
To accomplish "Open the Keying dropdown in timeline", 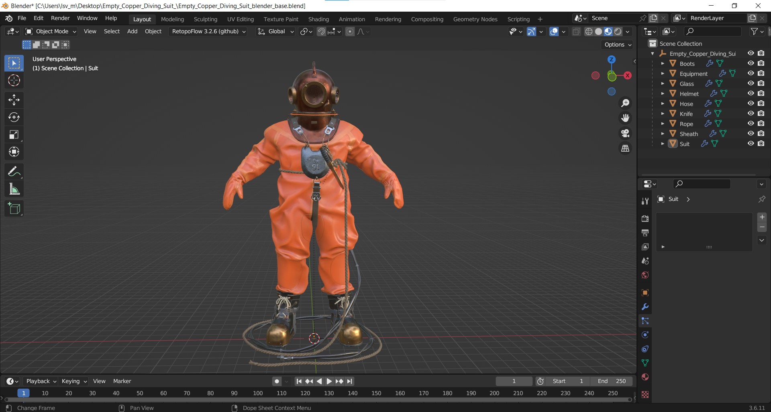I will [x=74, y=381].
